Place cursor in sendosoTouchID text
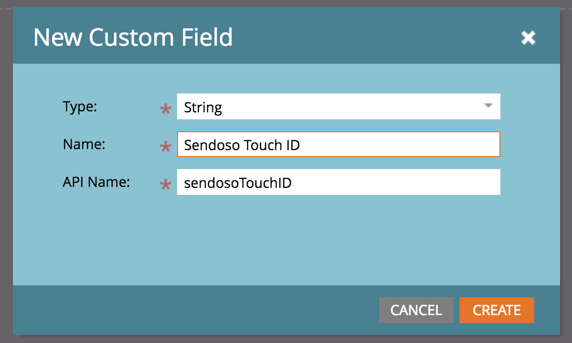The height and width of the screenshot is (343, 572). [237, 183]
